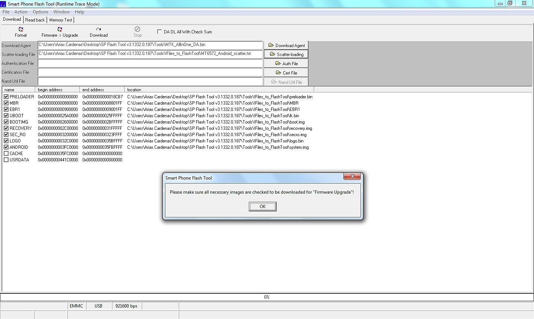Viewport: 534px width, 319px height.
Task: Check the USRDATA partition
Action: point(6,160)
